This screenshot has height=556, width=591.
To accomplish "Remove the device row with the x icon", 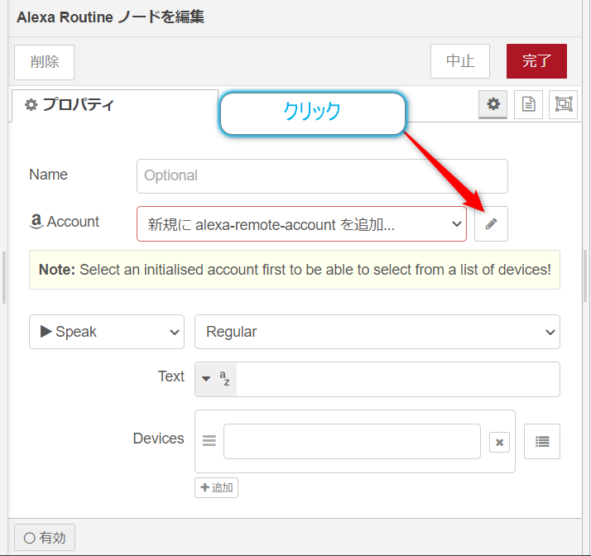I will pyautogui.click(x=499, y=443).
